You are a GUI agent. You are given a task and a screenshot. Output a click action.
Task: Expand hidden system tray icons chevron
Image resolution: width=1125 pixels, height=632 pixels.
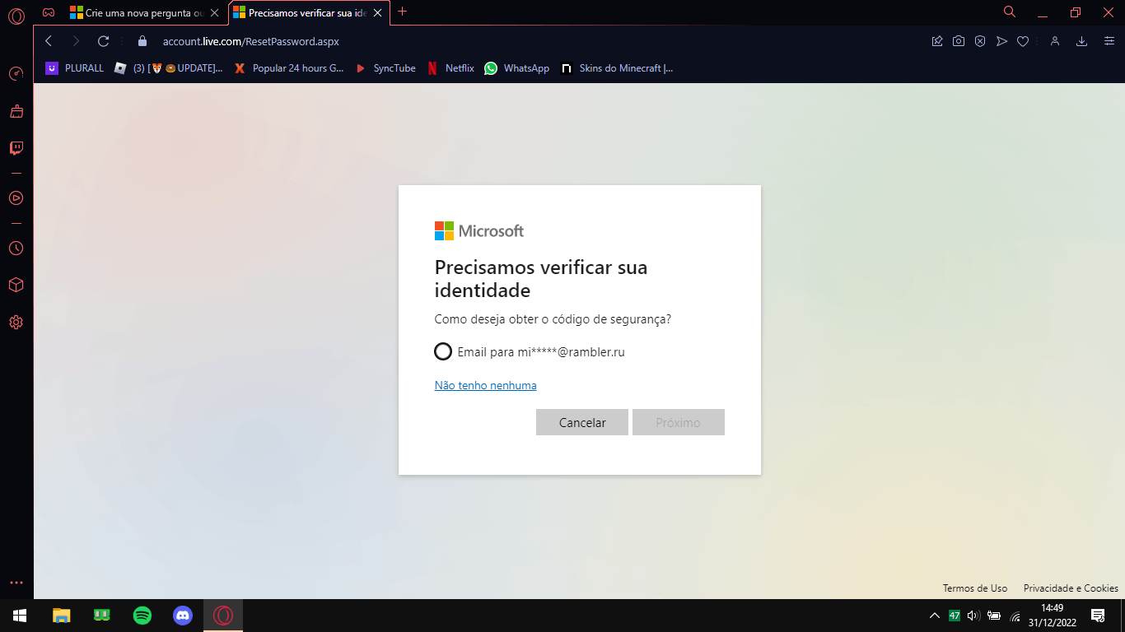pyautogui.click(x=935, y=616)
